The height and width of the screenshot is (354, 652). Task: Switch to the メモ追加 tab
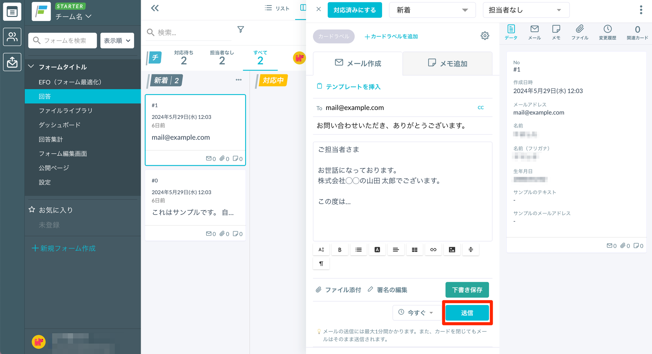[x=447, y=64]
